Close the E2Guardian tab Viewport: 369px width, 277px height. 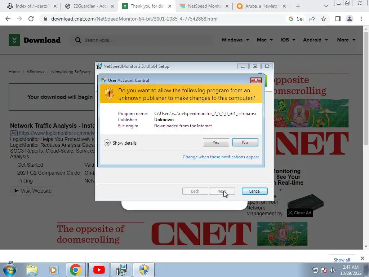coord(112,6)
